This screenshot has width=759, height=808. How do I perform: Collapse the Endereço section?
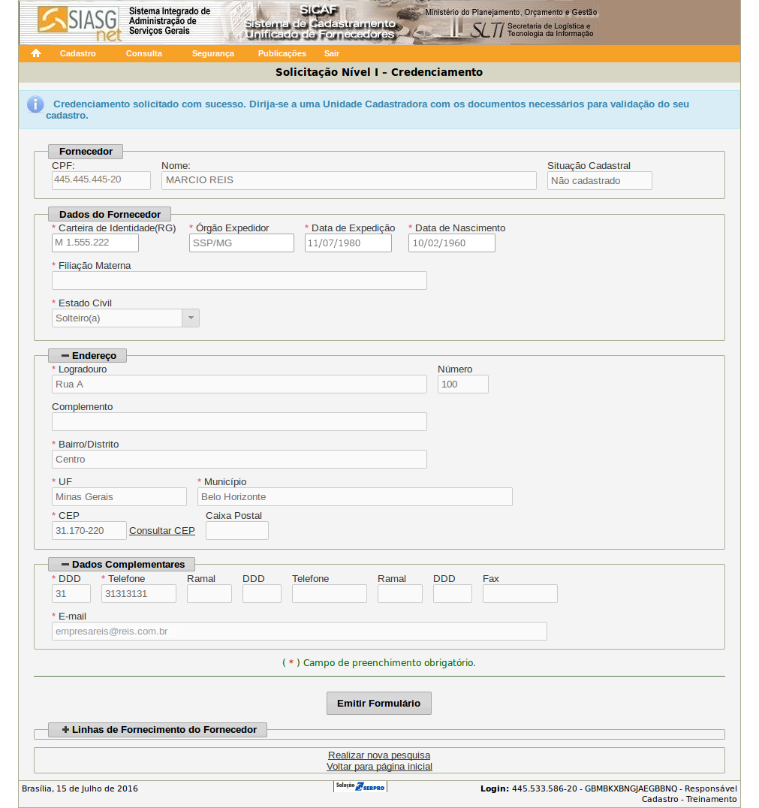point(88,355)
